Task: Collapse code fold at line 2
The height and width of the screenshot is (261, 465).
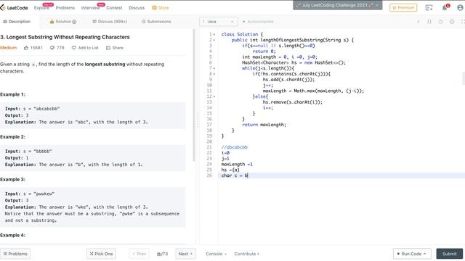Action: (x=214, y=40)
